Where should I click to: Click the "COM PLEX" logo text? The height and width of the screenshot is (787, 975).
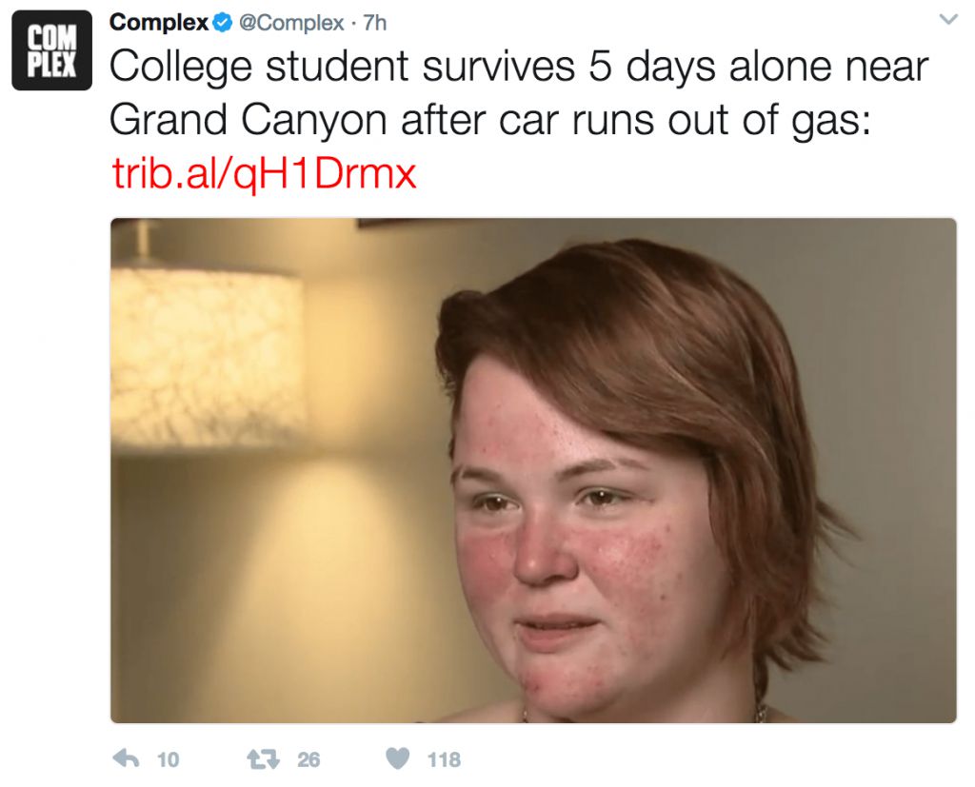click(x=51, y=51)
